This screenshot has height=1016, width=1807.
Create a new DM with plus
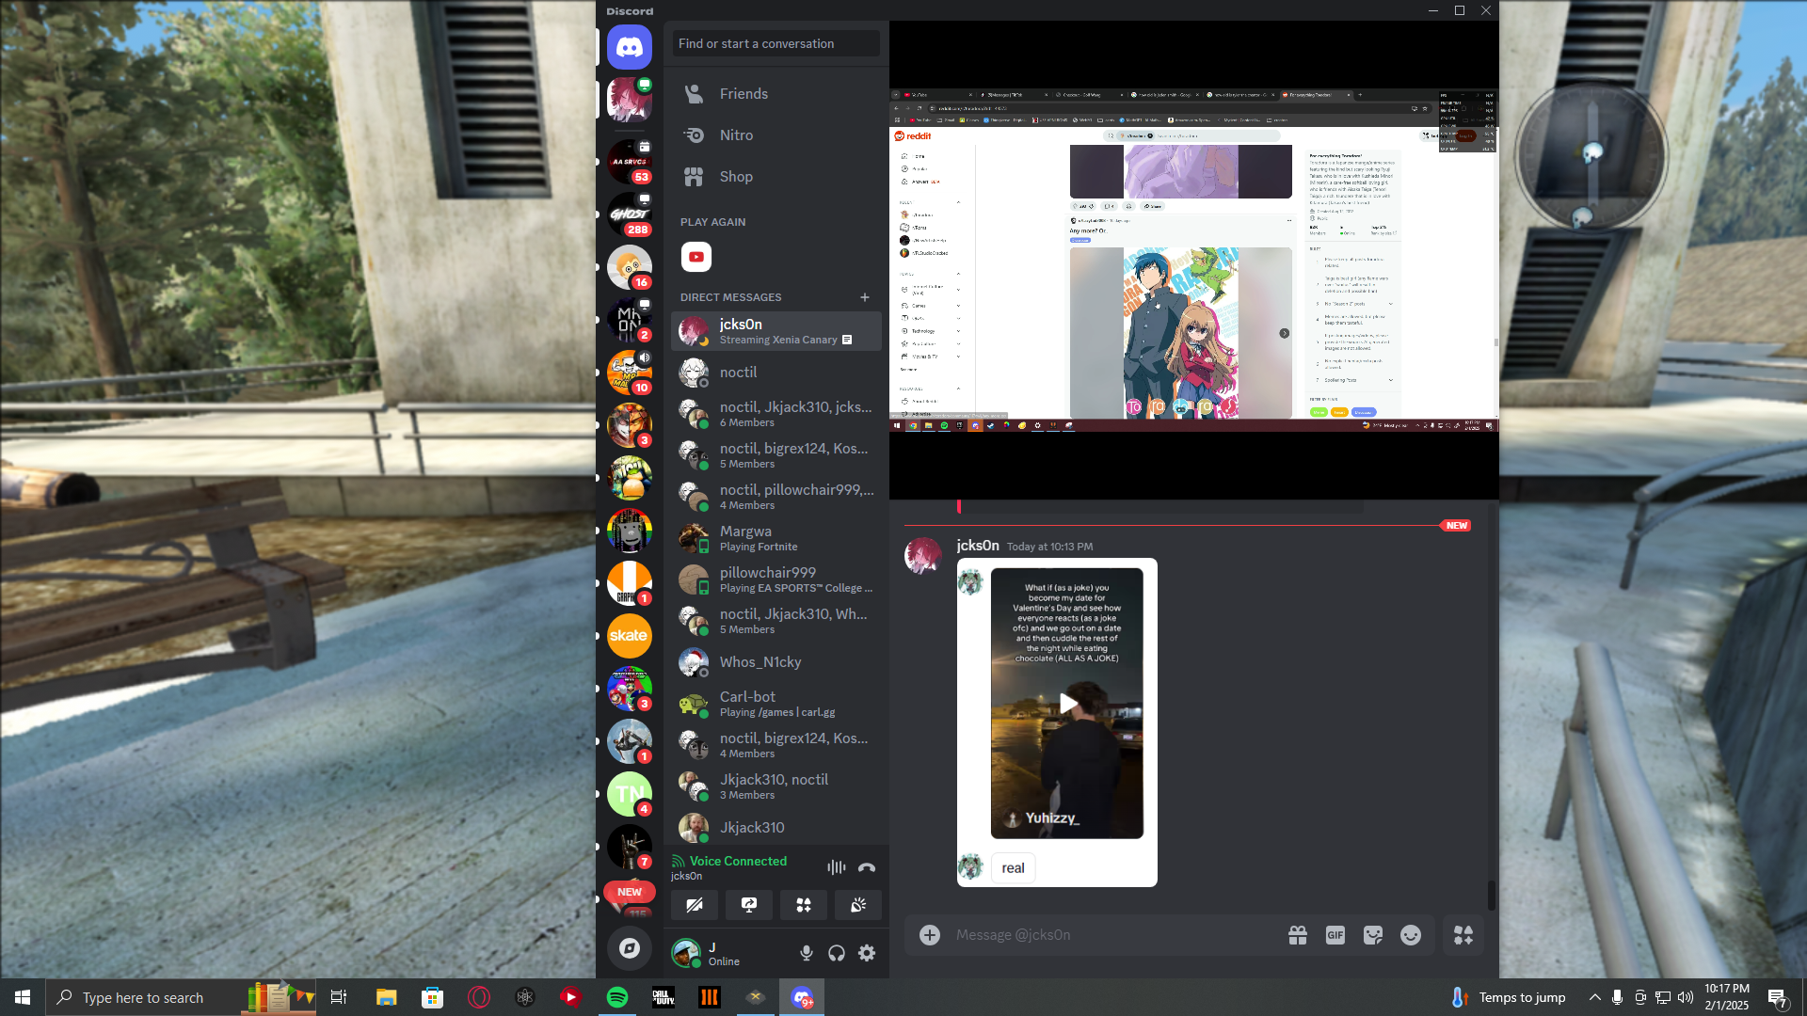click(x=865, y=297)
